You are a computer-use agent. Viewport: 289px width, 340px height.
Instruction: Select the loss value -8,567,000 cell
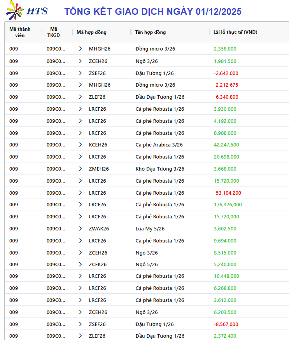click(226, 324)
